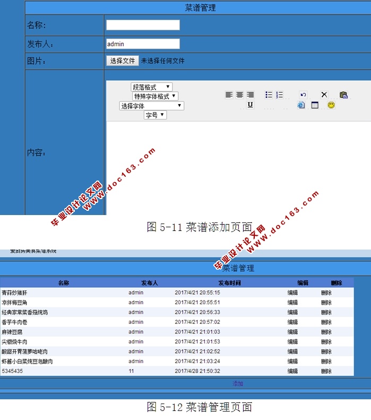Select the recipe name 香芋牛肉卷
This screenshot has width=371, height=420.
14,322
